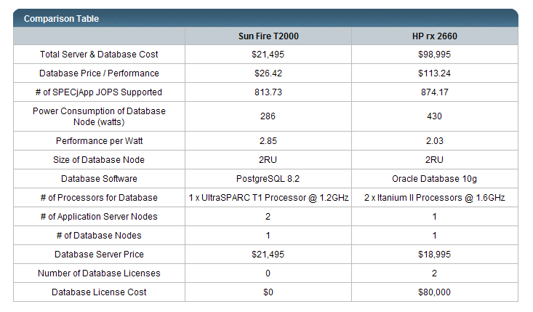Viewport: 533px width, 312px height.
Task: Select the $26.42 price/performance value
Action: (x=268, y=73)
